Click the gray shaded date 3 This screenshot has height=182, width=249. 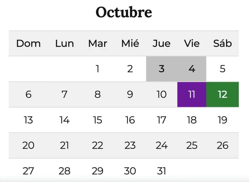(161, 69)
